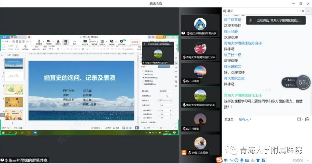Open dropdown arrow beside annotation icon

point(106,41)
